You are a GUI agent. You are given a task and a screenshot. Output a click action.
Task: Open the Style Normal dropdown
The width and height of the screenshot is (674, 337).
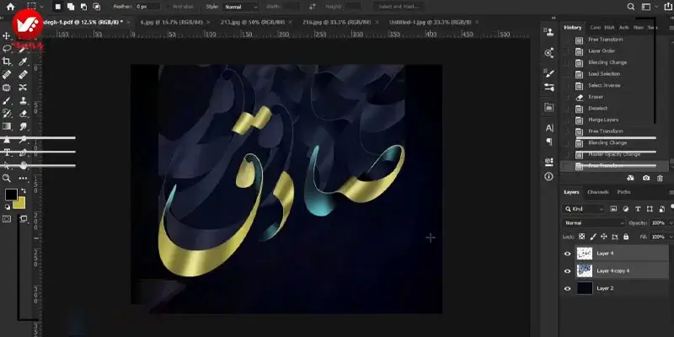pyautogui.click(x=240, y=7)
